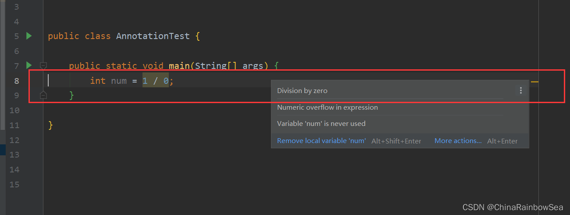Open the tooltip's three-dot options menu

[x=520, y=90]
